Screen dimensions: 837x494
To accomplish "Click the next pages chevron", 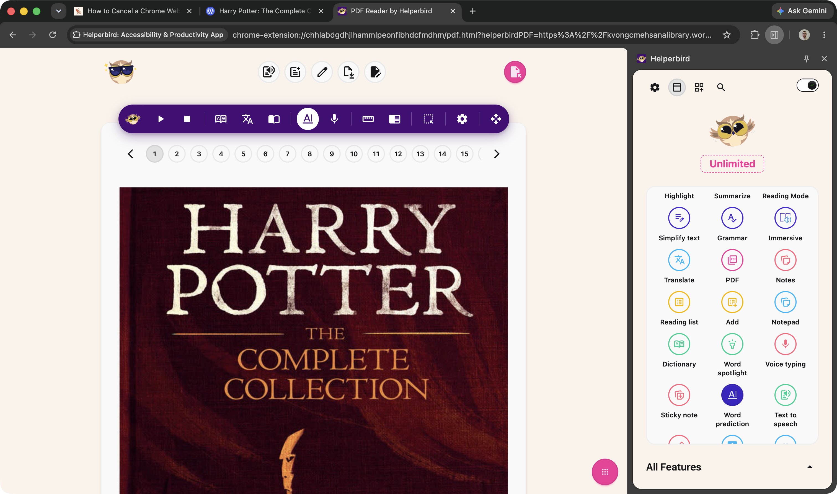I will (x=497, y=154).
